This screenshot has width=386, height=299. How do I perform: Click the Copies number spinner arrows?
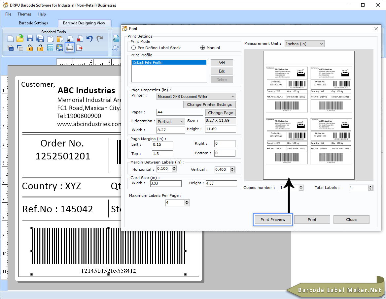click(x=301, y=188)
